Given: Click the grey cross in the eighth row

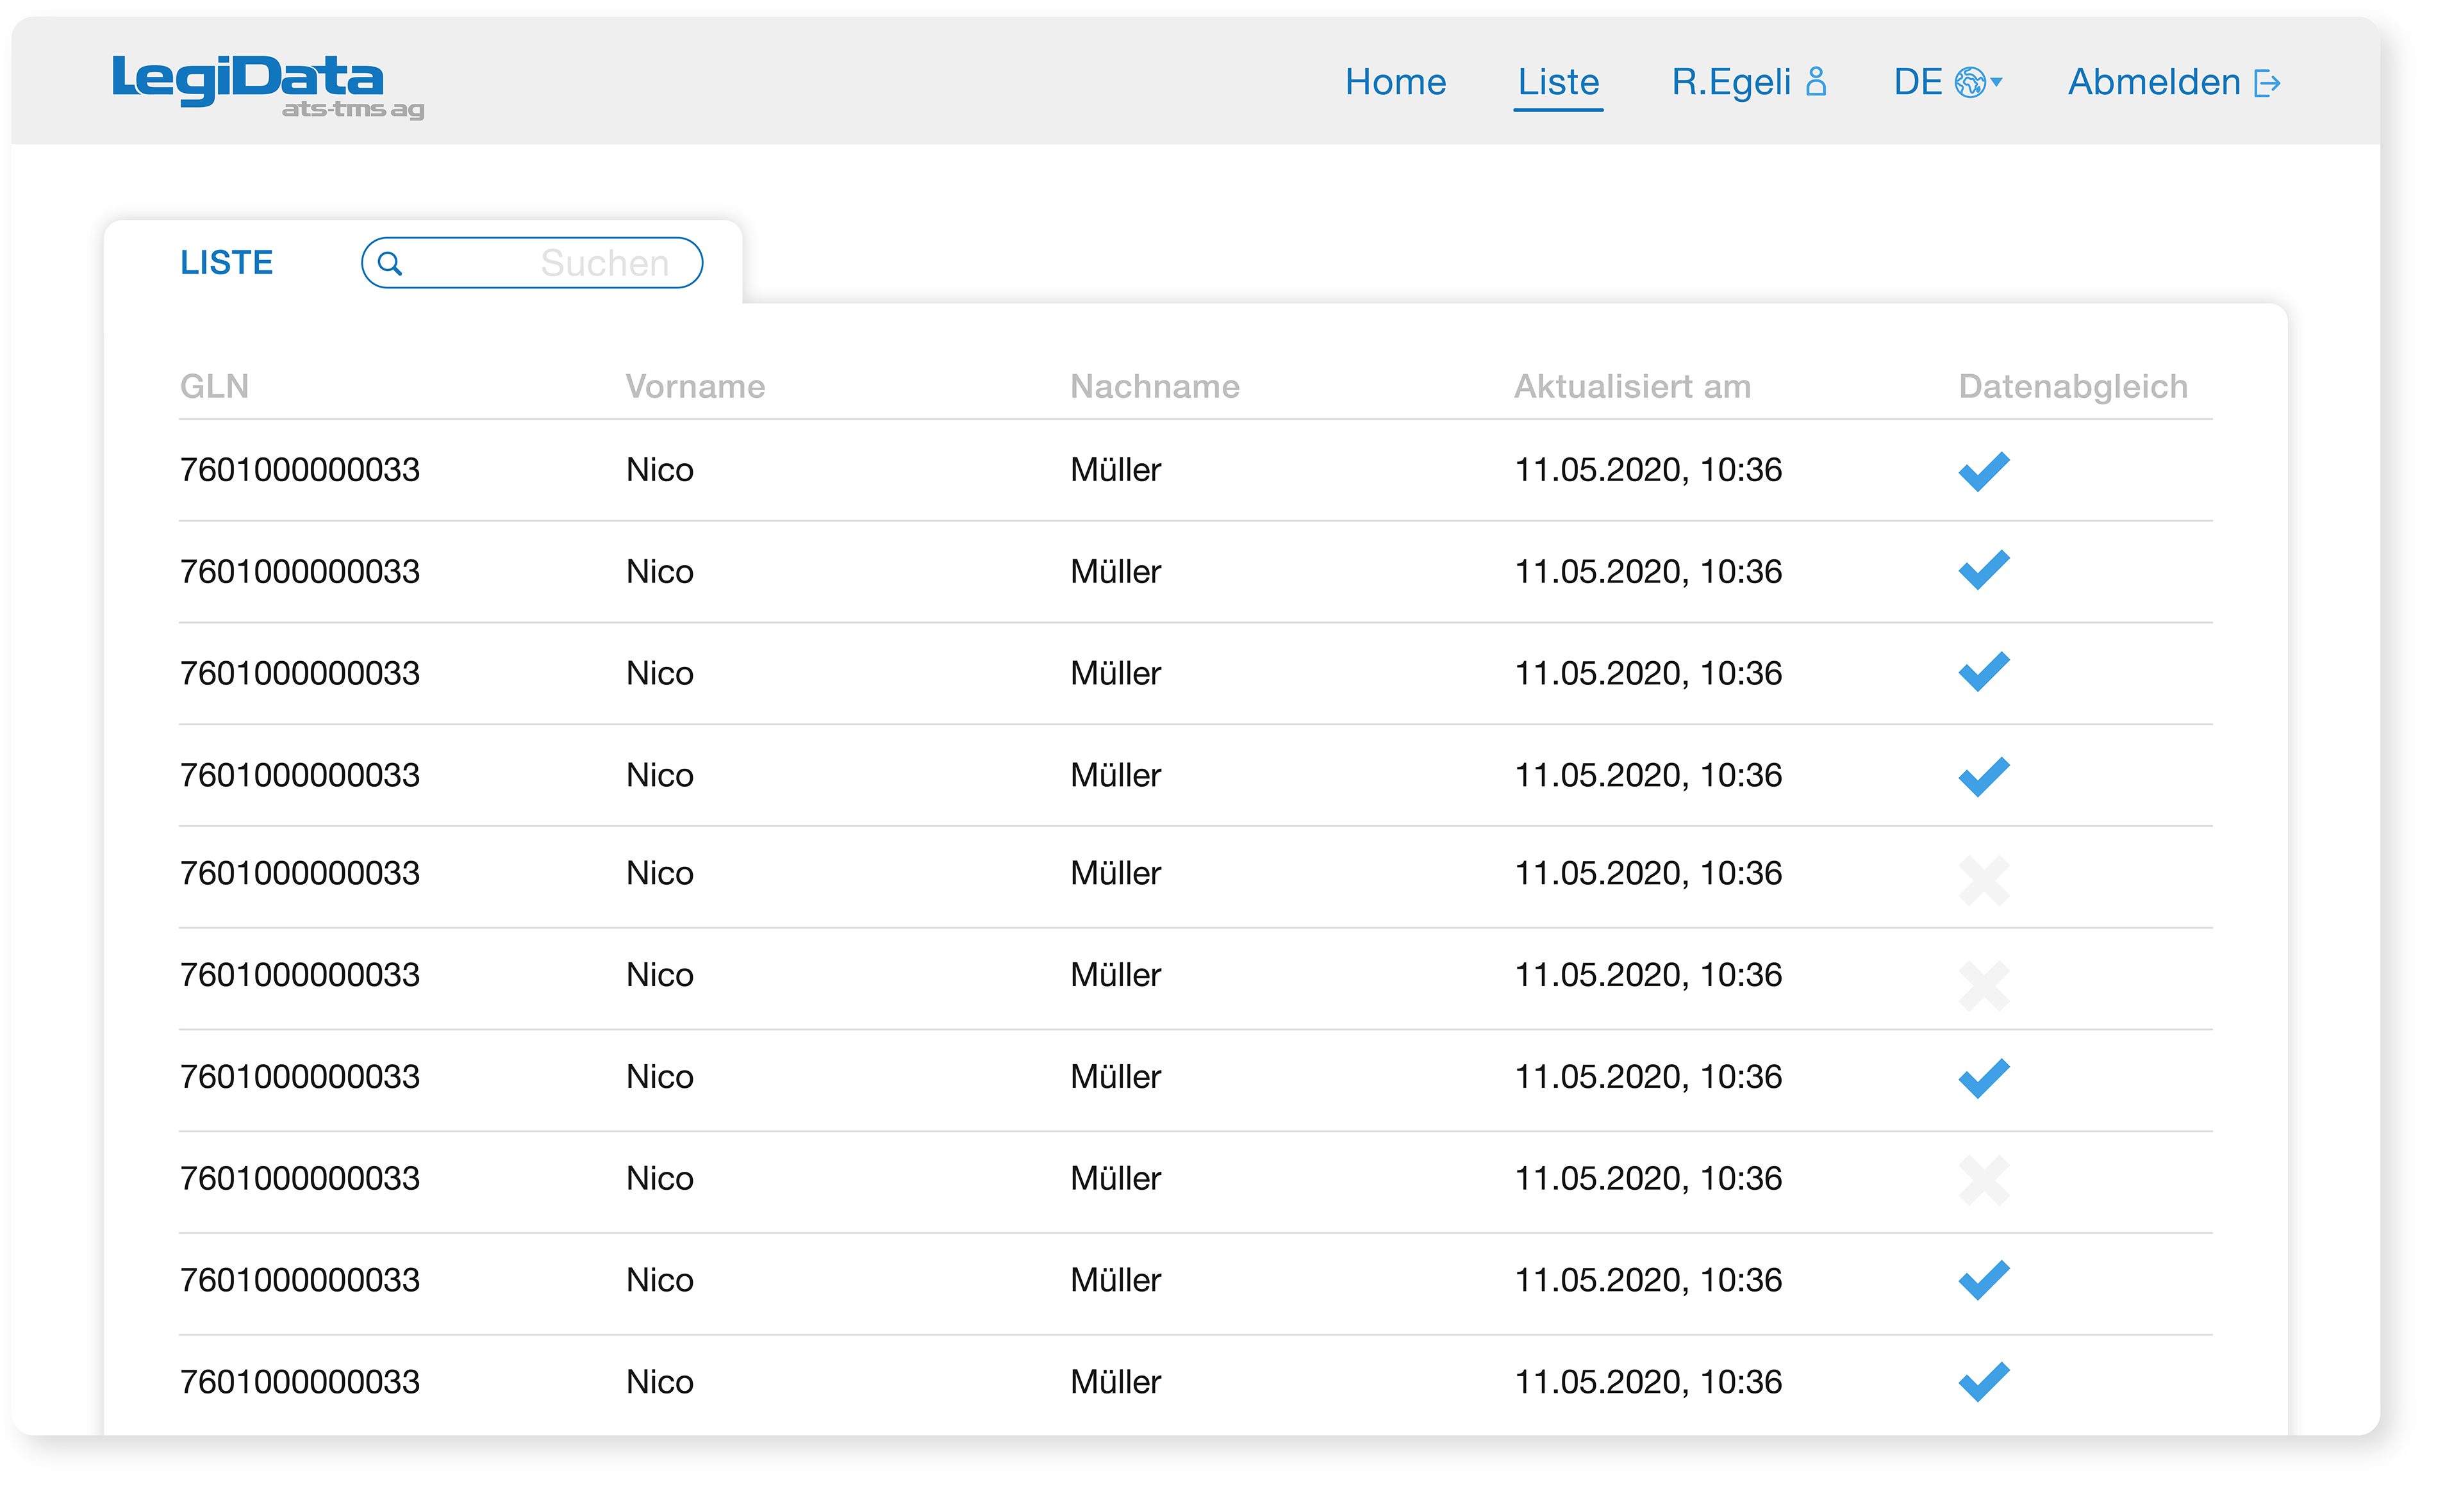Looking at the screenshot, I should pyautogui.click(x=1984, y=1180).
